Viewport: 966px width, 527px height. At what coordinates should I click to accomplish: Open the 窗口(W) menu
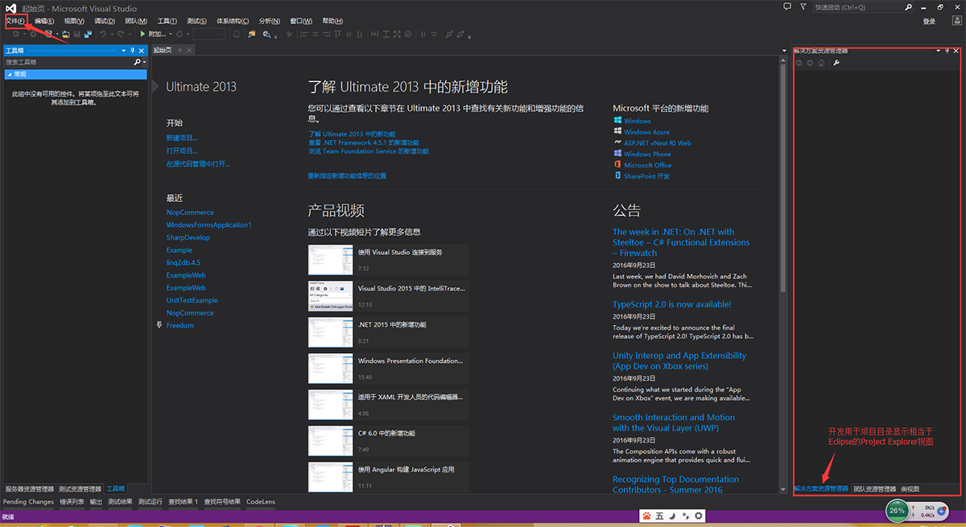[301, 21]
